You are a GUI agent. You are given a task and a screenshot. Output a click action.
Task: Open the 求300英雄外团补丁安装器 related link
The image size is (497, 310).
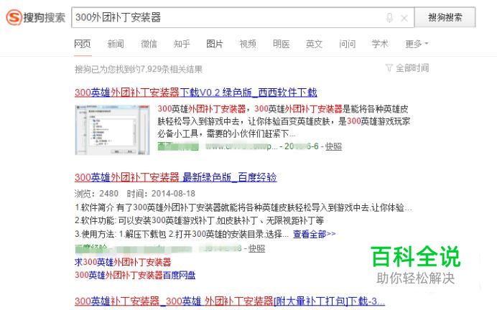[x=123, y=262]
